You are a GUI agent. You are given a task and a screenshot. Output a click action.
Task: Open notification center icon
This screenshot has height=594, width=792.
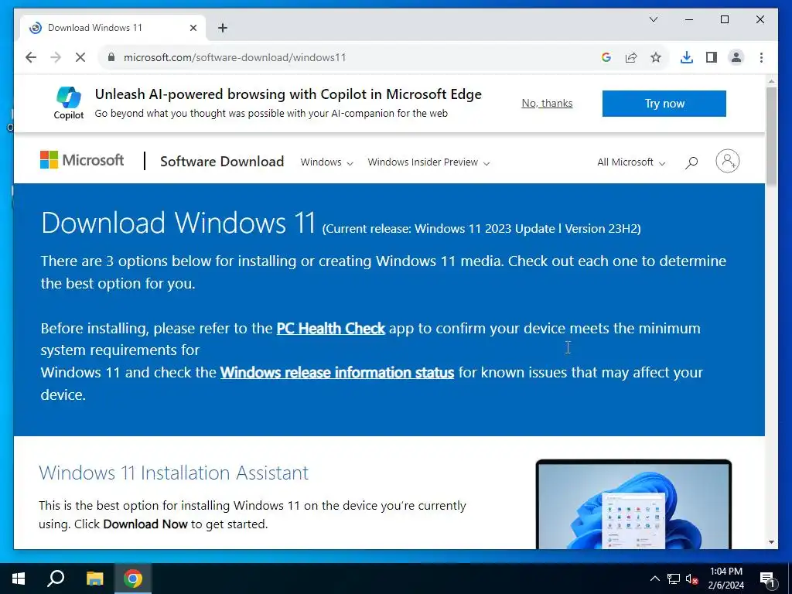(x=767, y=579)
